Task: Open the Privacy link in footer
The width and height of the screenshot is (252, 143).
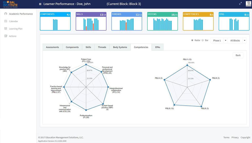Action: [235, 137]
